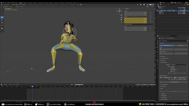Toggle In Front checkbox in Viewport Display
This screenshot has width=189, height=106.
tap(171, 71)
